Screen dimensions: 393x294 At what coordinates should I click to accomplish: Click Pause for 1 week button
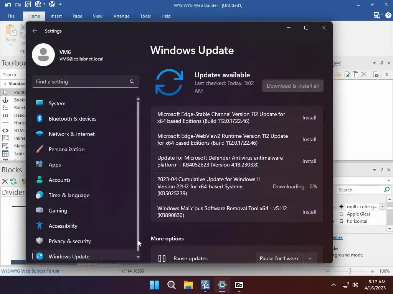click(x=279, y=258)
